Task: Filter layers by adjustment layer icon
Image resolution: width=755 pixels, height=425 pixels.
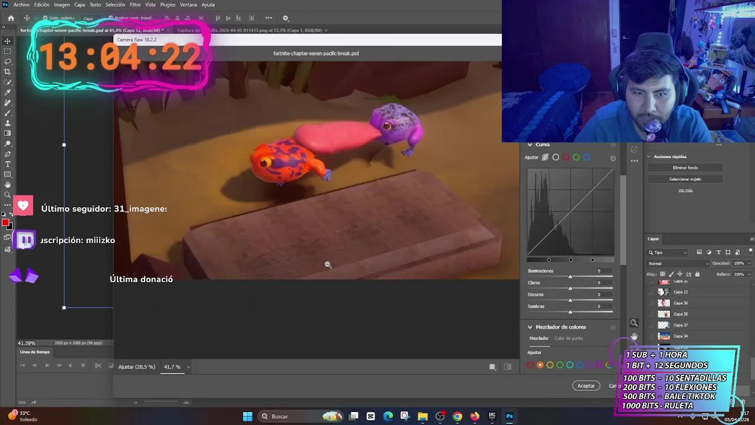Action: point(709,253)
